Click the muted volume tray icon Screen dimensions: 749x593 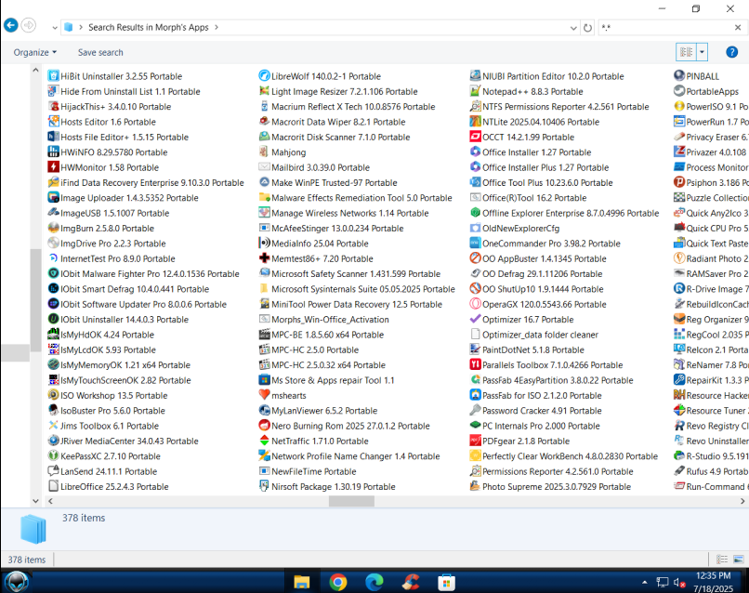pyautogui.click(x=678, y=582)
